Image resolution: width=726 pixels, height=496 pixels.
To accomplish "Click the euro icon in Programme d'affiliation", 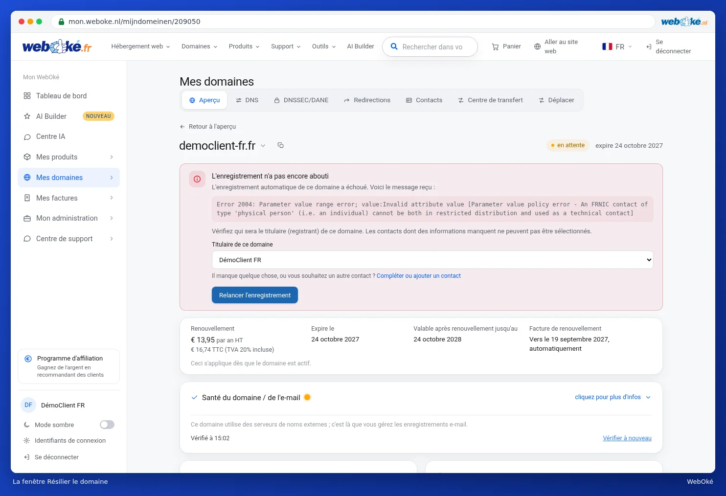I will pyautogui.click(x=28, y=359).
